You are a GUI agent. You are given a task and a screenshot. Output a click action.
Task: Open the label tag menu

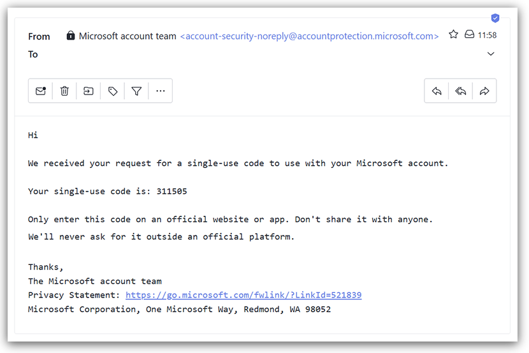[x=113, y=91]
